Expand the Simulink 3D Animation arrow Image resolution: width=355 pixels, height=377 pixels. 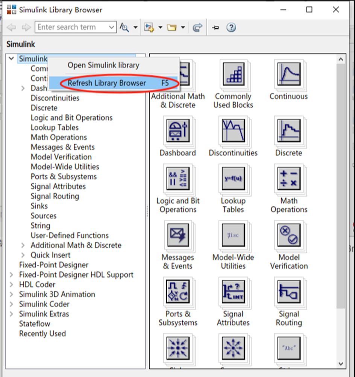click(11, 294)
